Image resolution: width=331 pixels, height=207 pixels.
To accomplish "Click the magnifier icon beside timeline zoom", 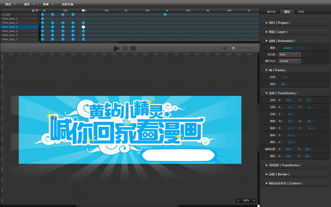I will [x=225, y=48].
